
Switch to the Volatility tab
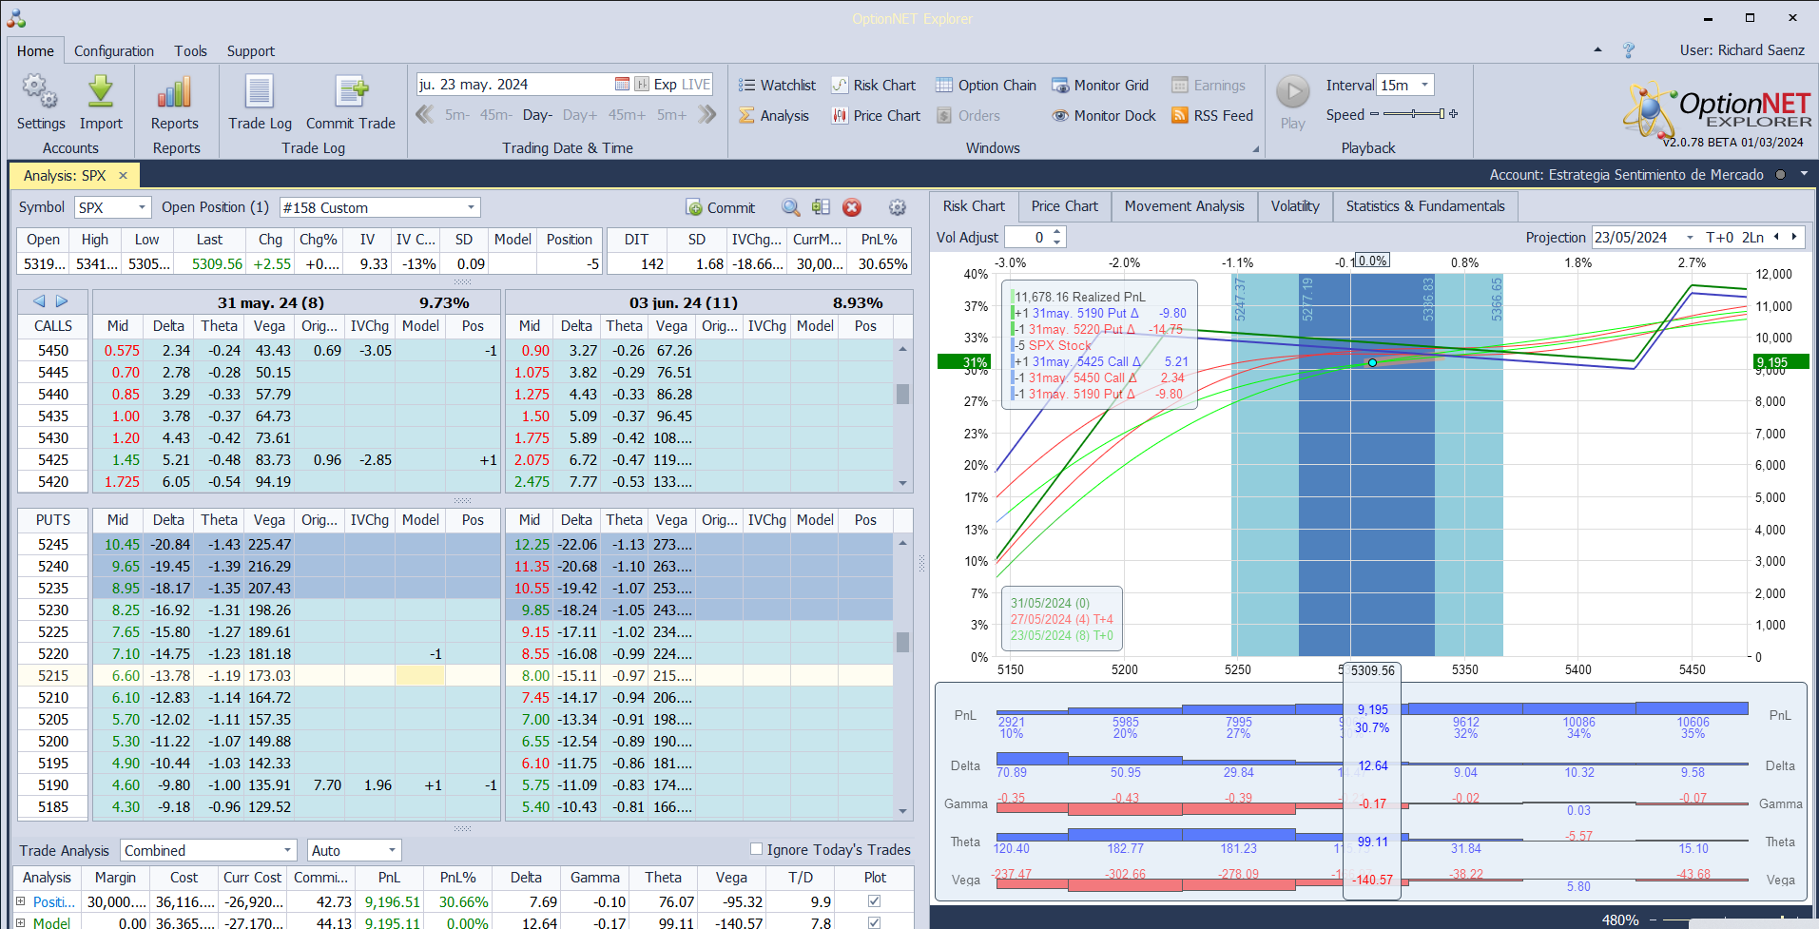click(1295, 206)
